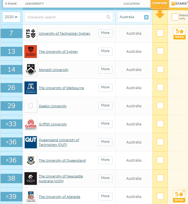
Task: Click the Griffith University logo
Action: 31,124
